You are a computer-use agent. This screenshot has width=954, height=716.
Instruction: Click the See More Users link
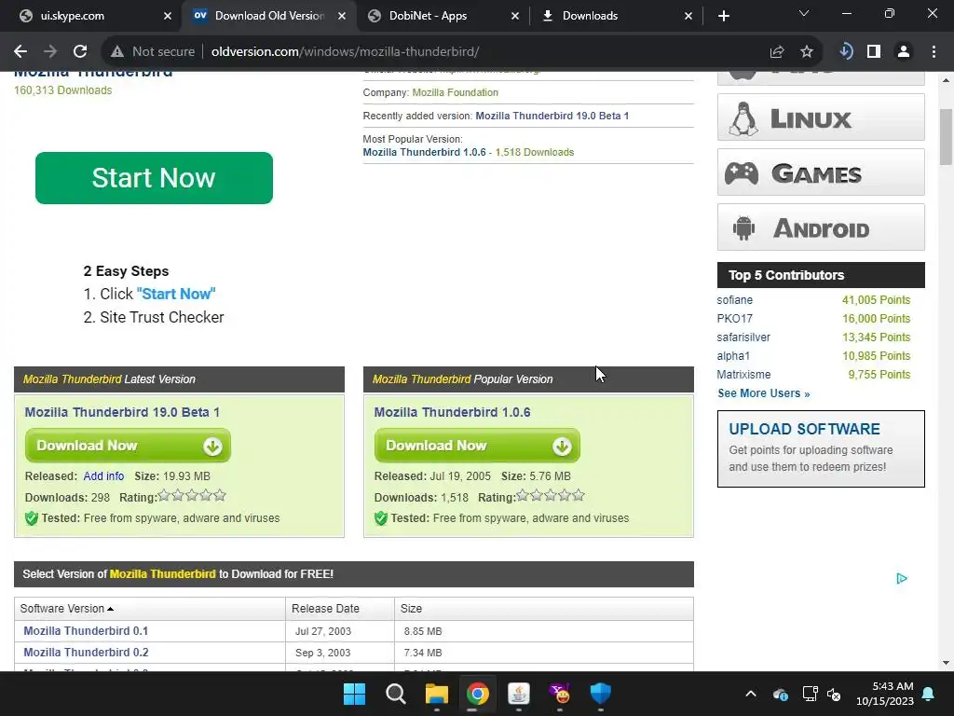tap(764, 393)
